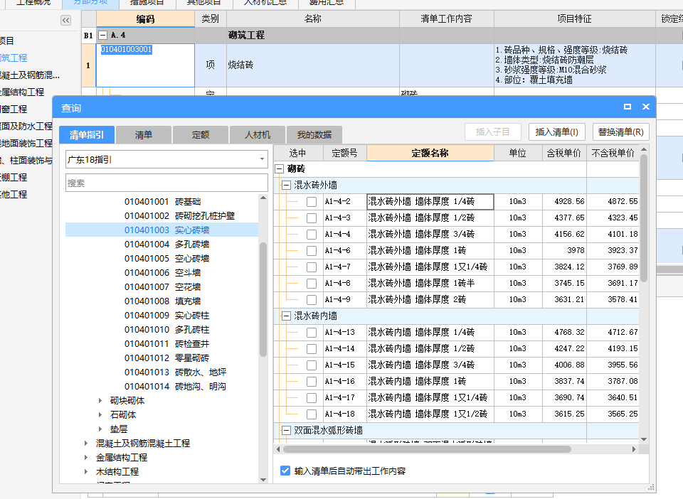Collapse the 砌砖 group
This screenshot has width=683, height=499.
(279, 168)
